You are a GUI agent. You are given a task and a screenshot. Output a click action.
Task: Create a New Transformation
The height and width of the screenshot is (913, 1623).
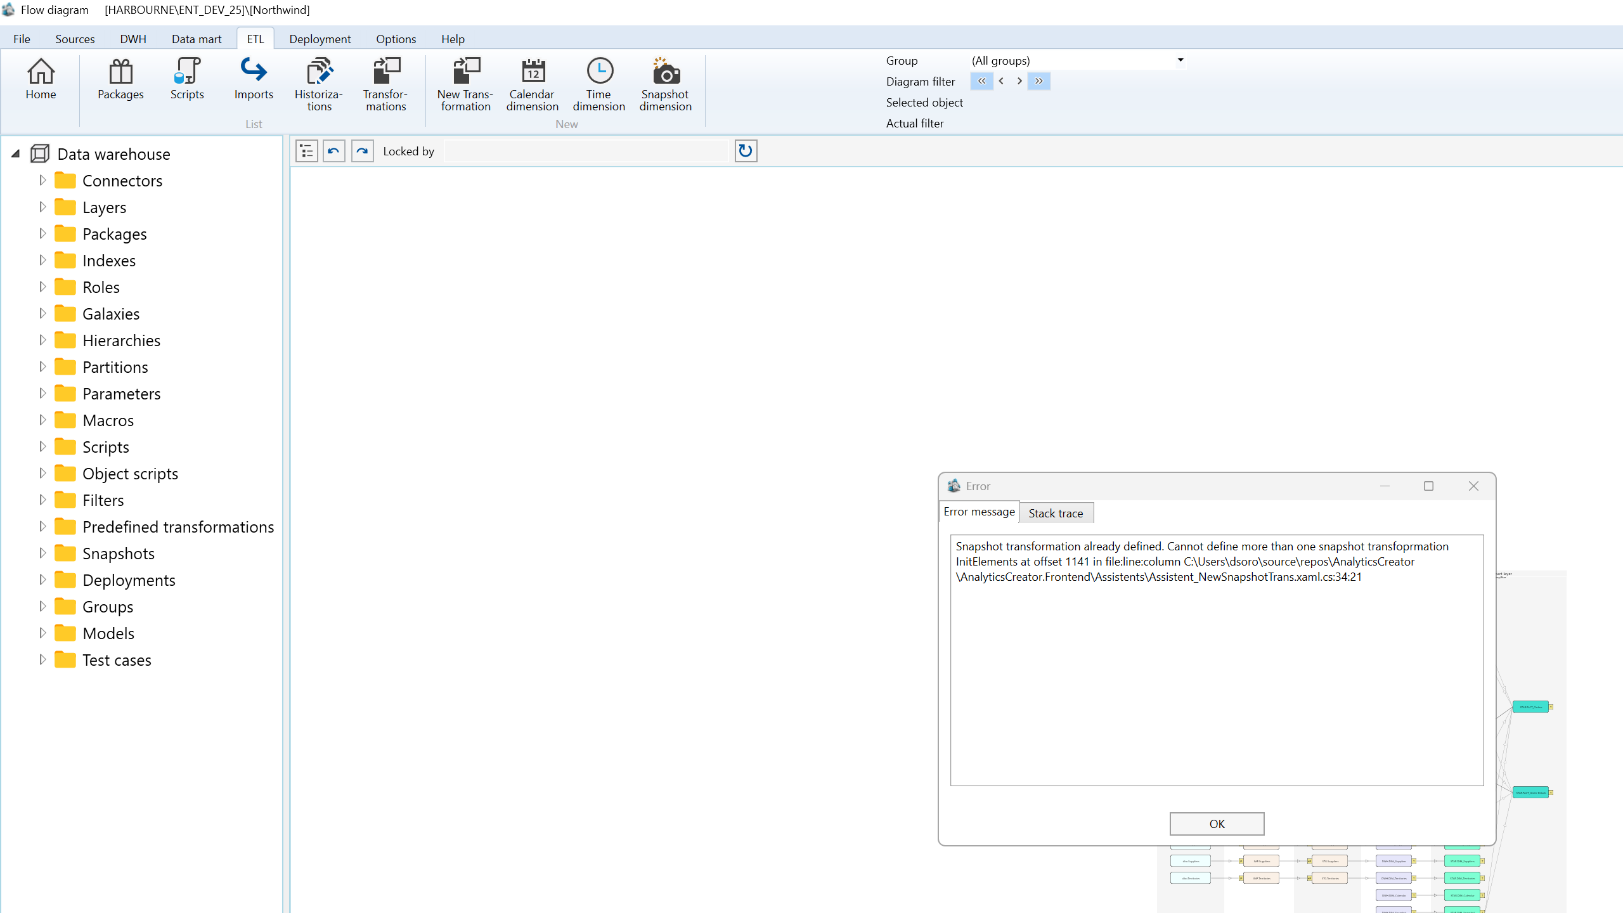coord(465,85)
